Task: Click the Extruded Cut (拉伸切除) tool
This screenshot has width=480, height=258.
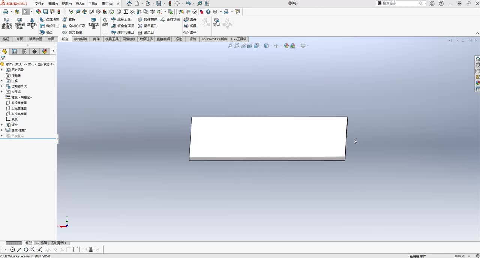Action: click(147, 19)
